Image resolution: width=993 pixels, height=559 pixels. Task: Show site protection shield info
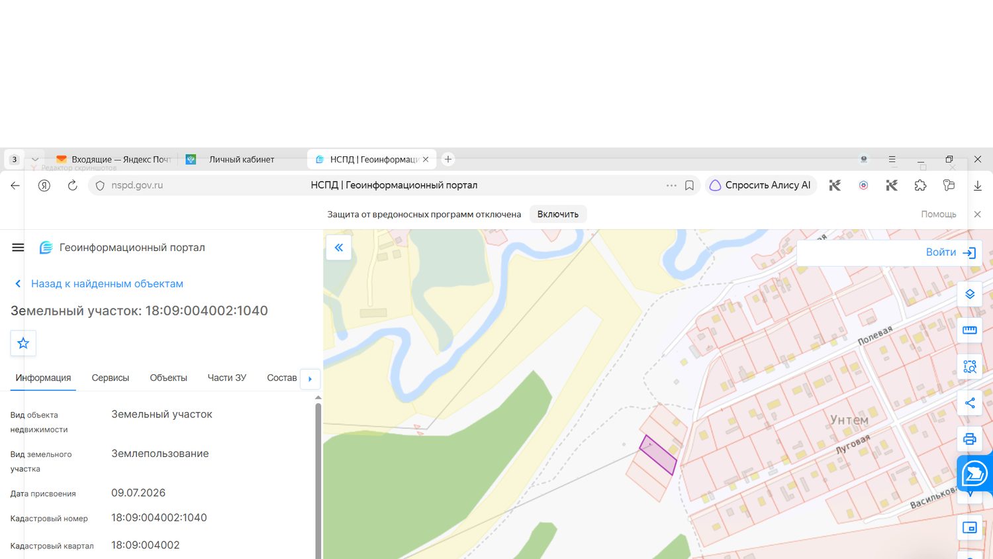coord(100,185)
